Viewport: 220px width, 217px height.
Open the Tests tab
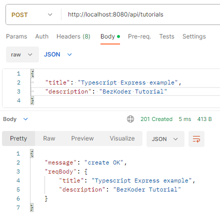pyautogui.click(x=166, y=36)
